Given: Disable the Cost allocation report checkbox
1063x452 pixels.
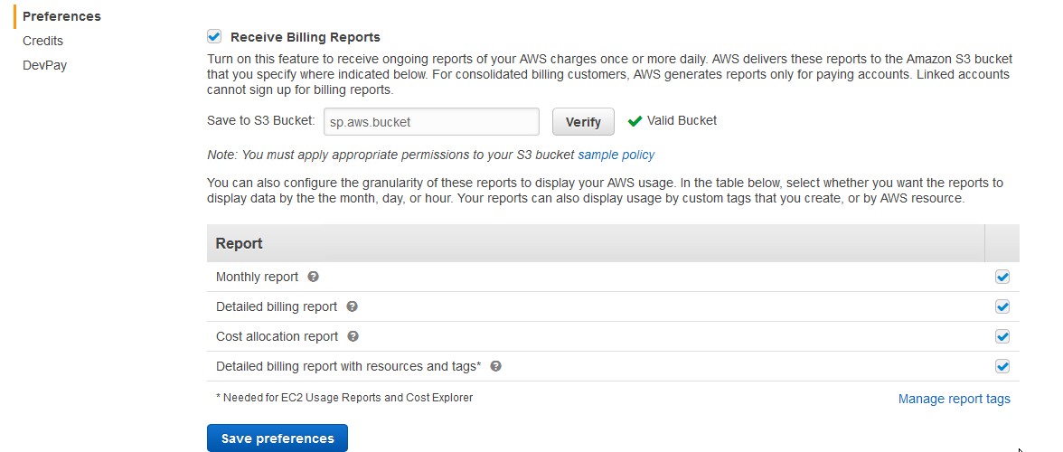Looking at the screenshot, I should coord(1002,336).
